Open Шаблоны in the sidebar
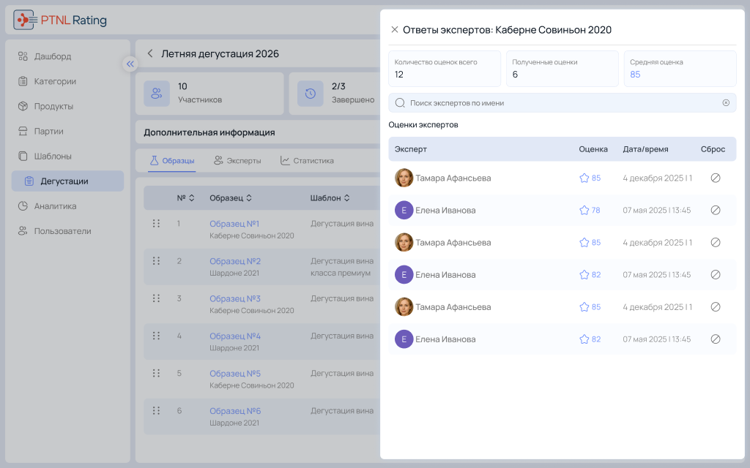The width and height of the screenshot is (750, 468). [x=53, y=156]
